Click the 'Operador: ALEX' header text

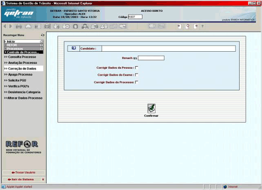[75, 14]
